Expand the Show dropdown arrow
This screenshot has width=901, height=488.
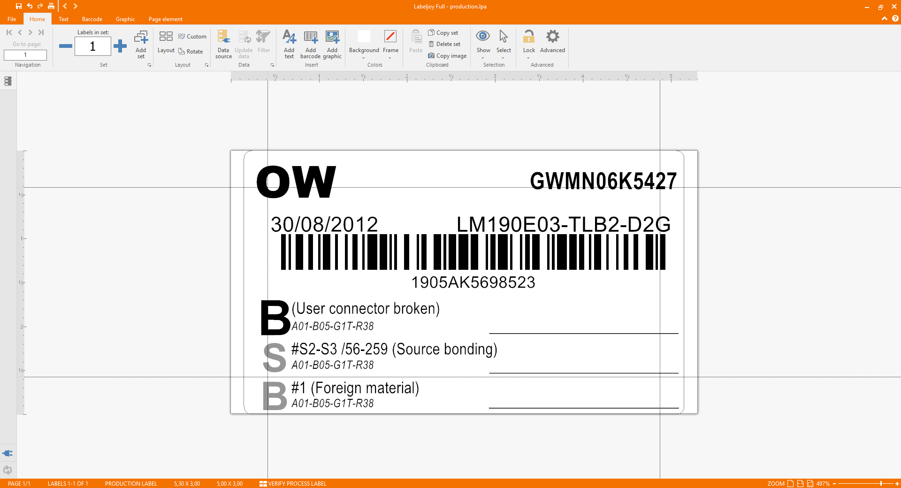click(483, 58)
